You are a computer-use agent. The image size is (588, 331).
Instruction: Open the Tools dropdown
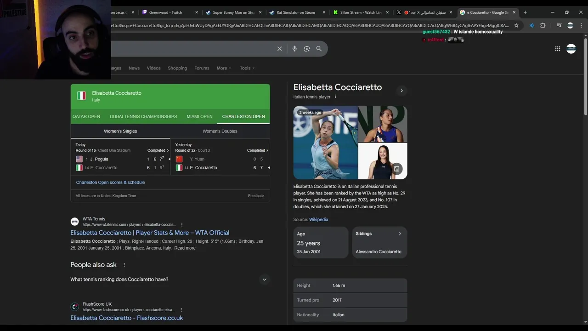pyautogui.click(x=247, y=68)
